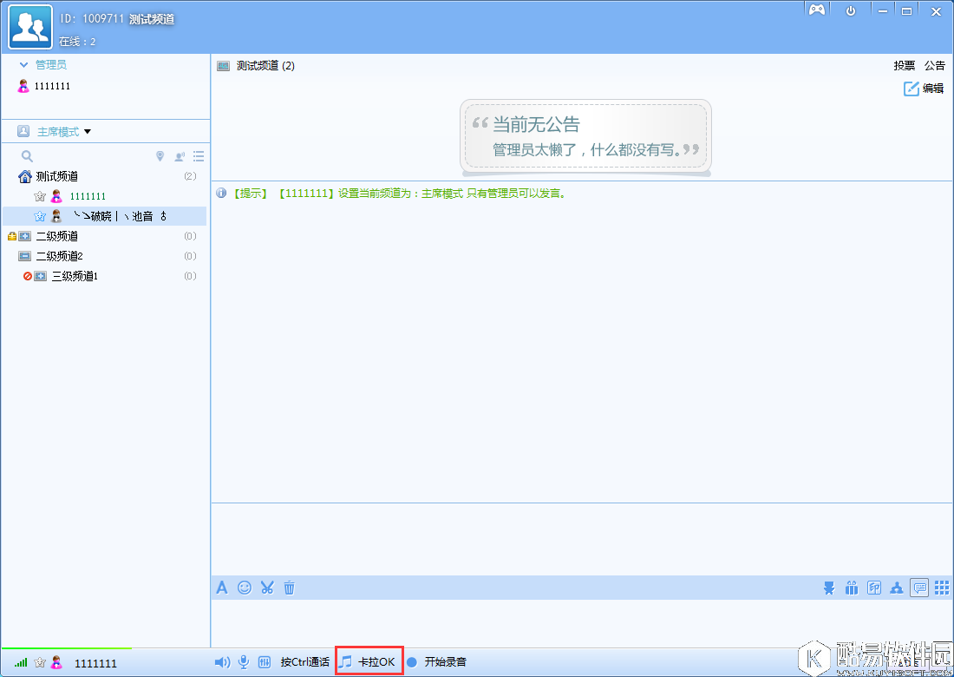Click the gift icon near the chat box
This screenshot has width=954, height=677.
[x=852, y=588]
